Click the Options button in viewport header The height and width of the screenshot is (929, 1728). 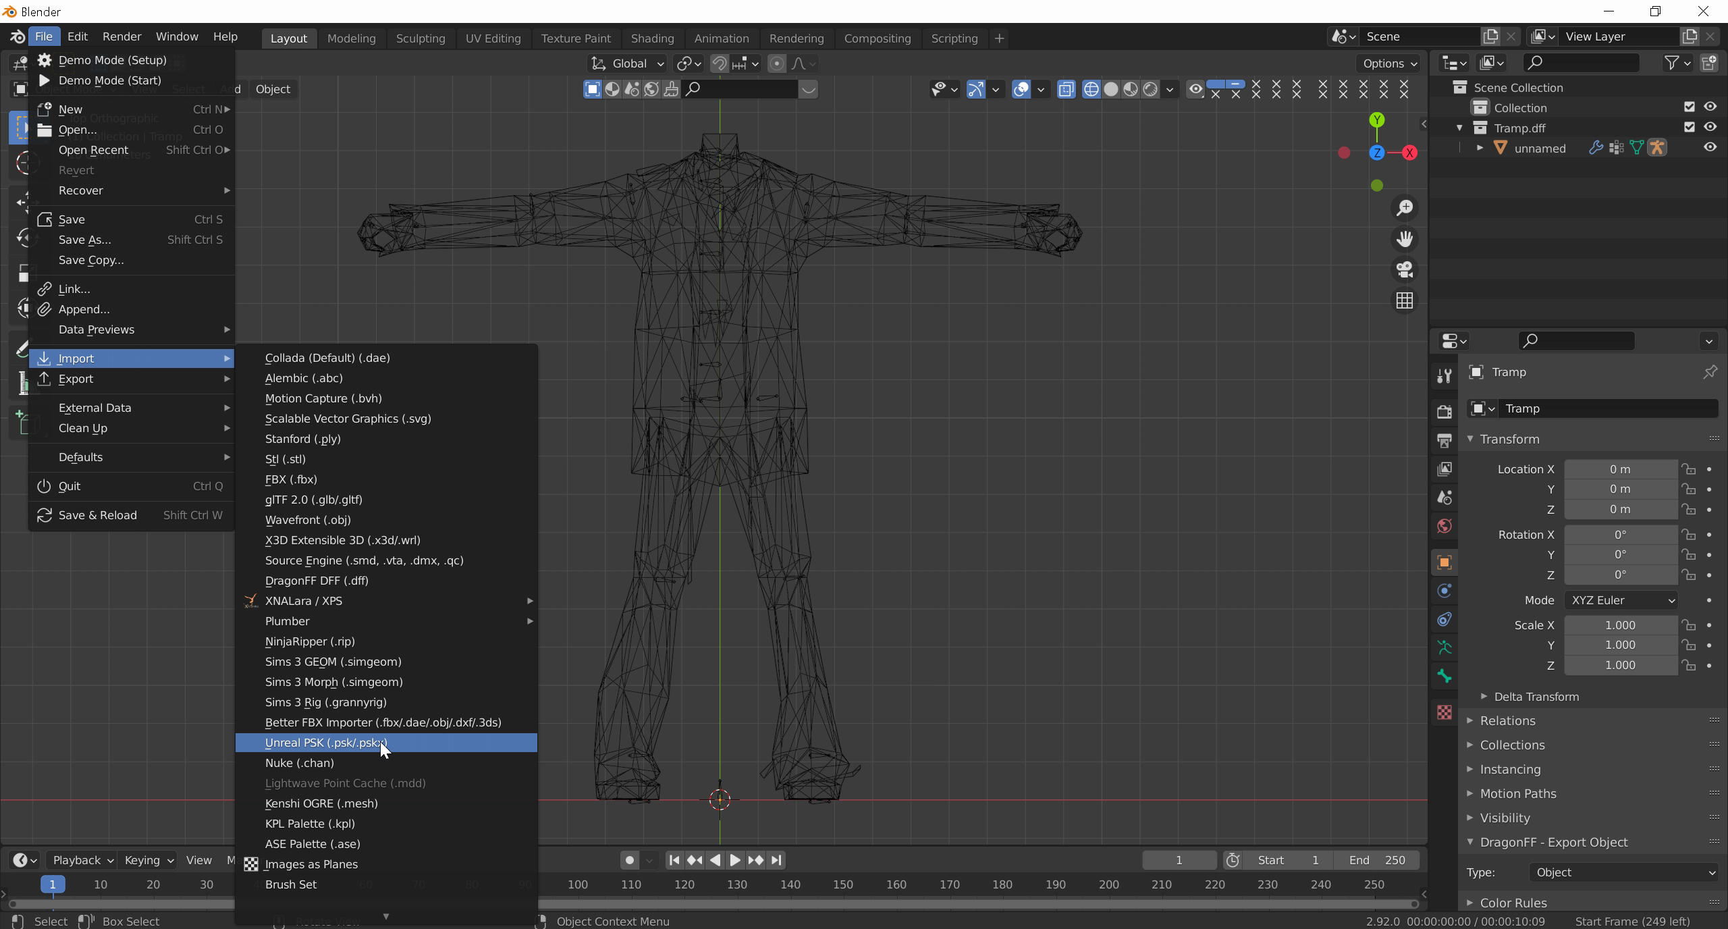1389,63
